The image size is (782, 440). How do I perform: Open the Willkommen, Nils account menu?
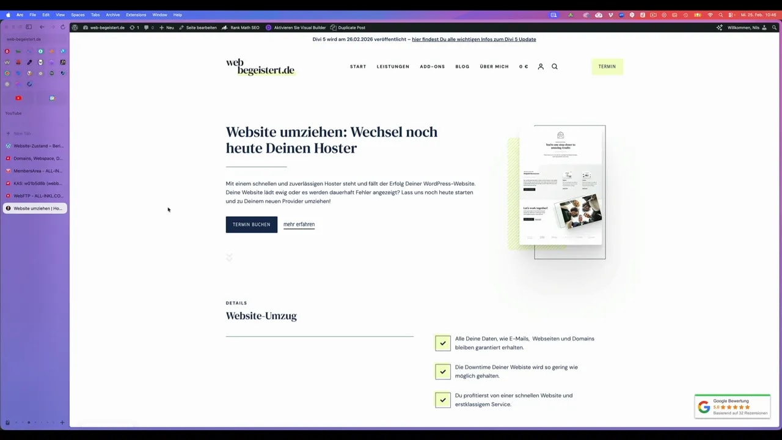[x=744, y=28]
